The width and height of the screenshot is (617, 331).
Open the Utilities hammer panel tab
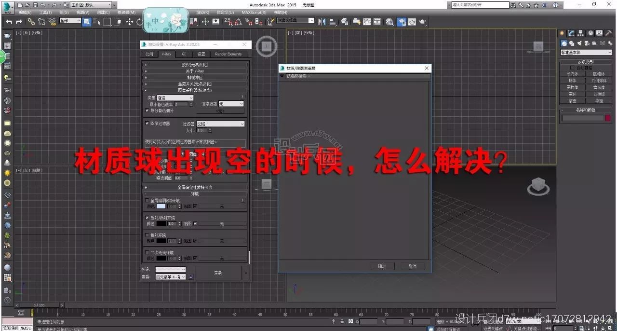(608, 33)
